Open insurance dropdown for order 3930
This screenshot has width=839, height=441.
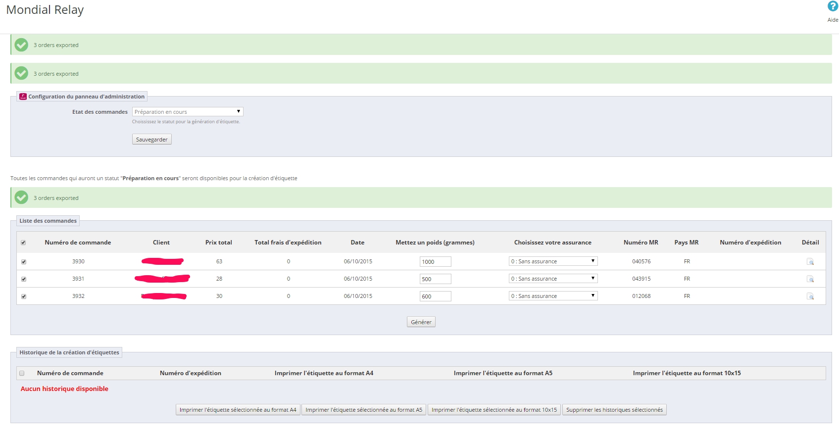pos(553,261)
